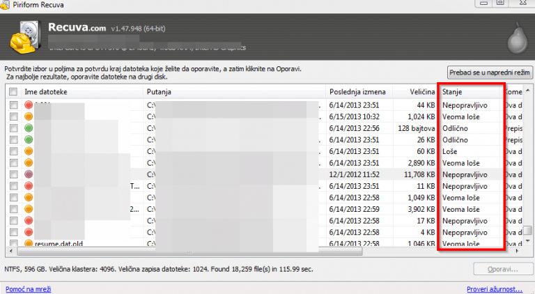Image resolution: width=535 pixels, height=294 pixels.
Task: Click the 12/1/2012 11:52 date cell
Action: (x=354, y=175)
